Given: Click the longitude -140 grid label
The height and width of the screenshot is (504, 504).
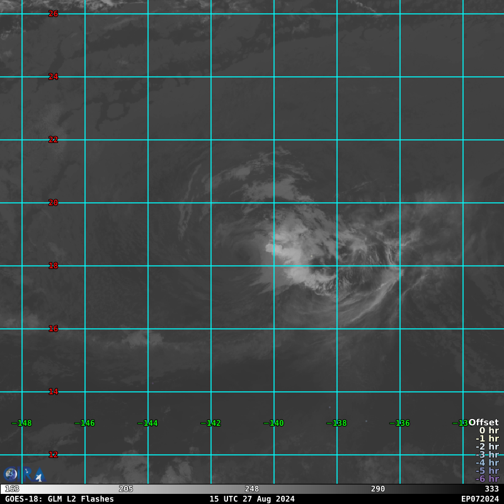Looking at the screenshot, I should (274, 423).
